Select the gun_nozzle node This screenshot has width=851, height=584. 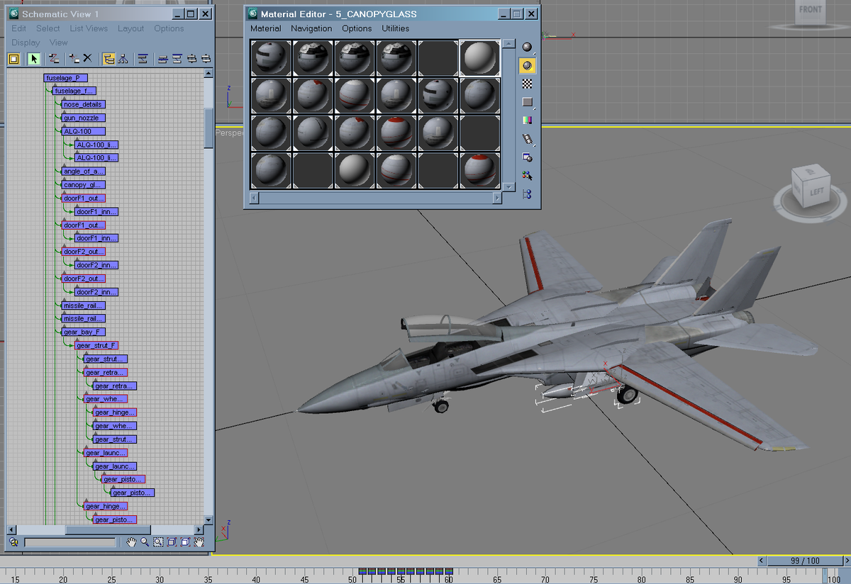coord(84,118)
